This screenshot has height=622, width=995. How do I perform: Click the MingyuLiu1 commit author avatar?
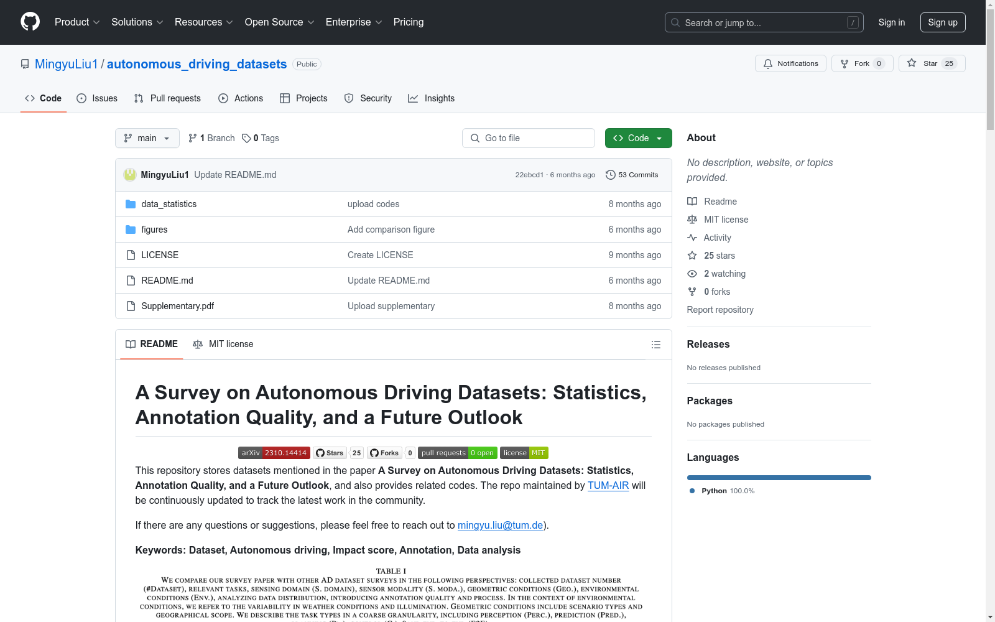(x=130, y=175)
